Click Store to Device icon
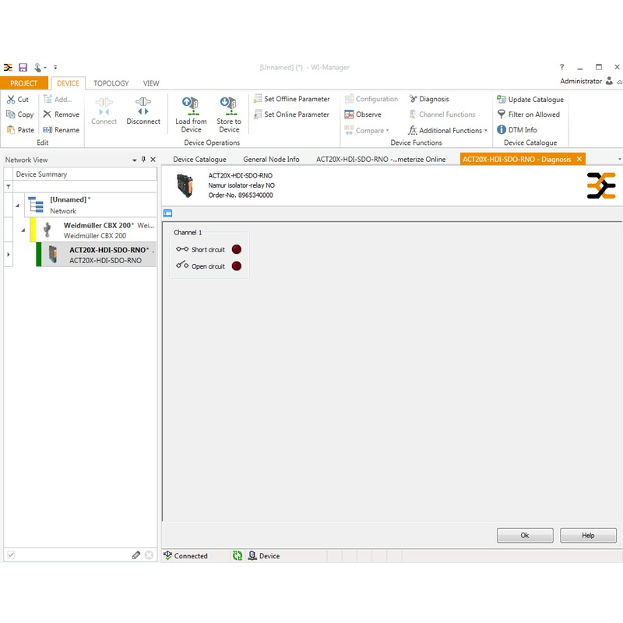The image size is (623, 623). coord(229,106)
